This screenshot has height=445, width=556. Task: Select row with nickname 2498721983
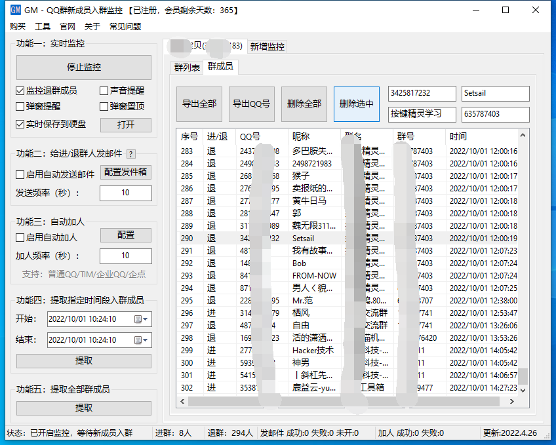[347, 164]
